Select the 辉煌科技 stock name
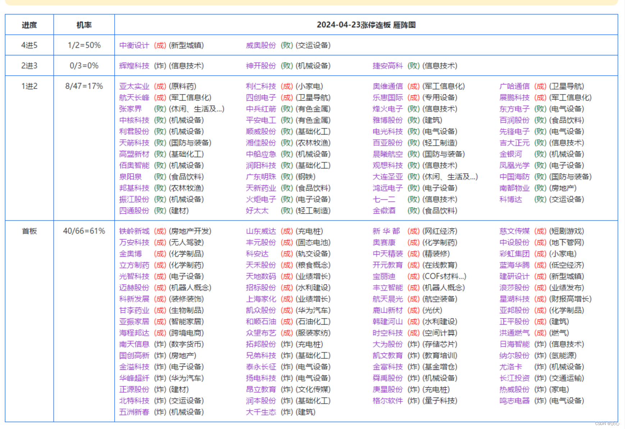The image size is (625, 429). pos(134,66)
